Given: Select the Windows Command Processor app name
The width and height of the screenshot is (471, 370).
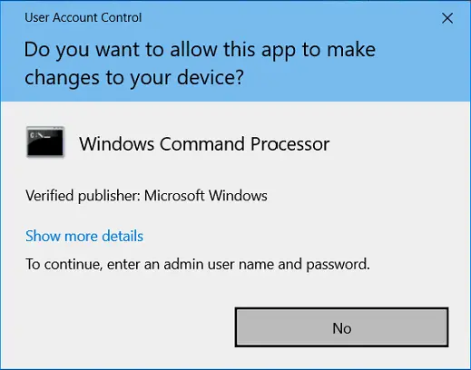Looking at the screenshot, I should (204, 143).
